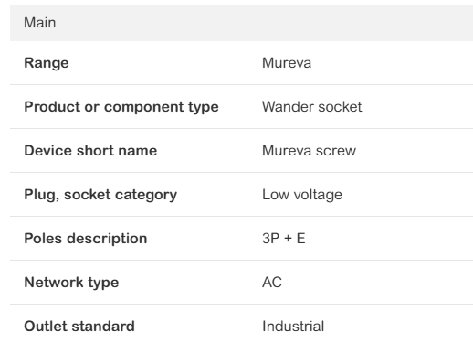
Task: Click the AC network value
Action: pos(272,283)
